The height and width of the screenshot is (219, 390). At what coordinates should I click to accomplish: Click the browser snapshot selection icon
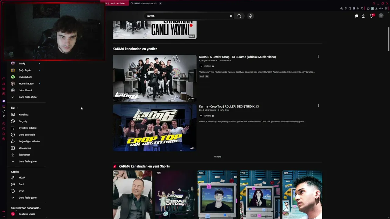click(x=350, y=9)
